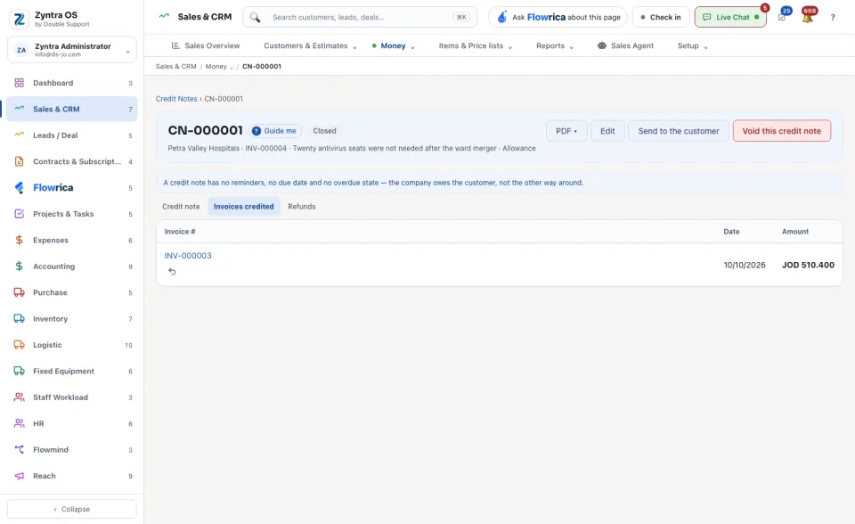855x524 pixels.
Task: Click the Sales & CRM header trend icon
Action: click(164, 16)
